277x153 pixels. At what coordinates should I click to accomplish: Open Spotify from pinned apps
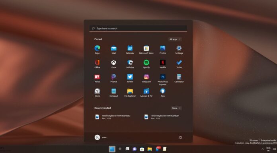[x=146, y=64]
